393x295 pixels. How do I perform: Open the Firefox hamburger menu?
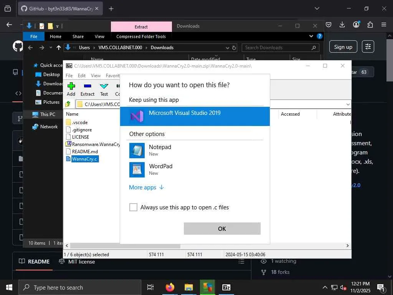[384, 25]
